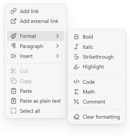Screen dimensions: 130x136
Task: Click the Code angle brackets icon
Action: pos(76,82)
